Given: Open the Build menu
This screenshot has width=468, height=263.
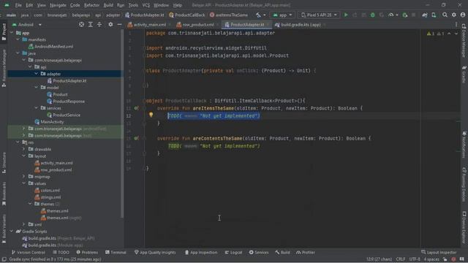Looking at the screenshot, I should (108, 5).
